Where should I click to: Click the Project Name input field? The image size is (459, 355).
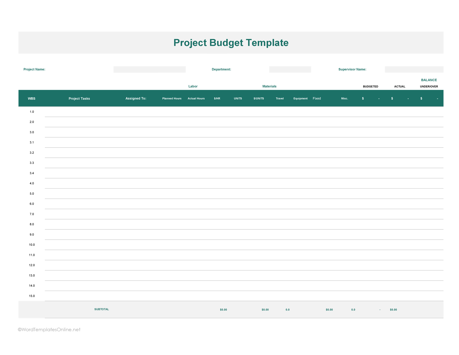point(150,69)
